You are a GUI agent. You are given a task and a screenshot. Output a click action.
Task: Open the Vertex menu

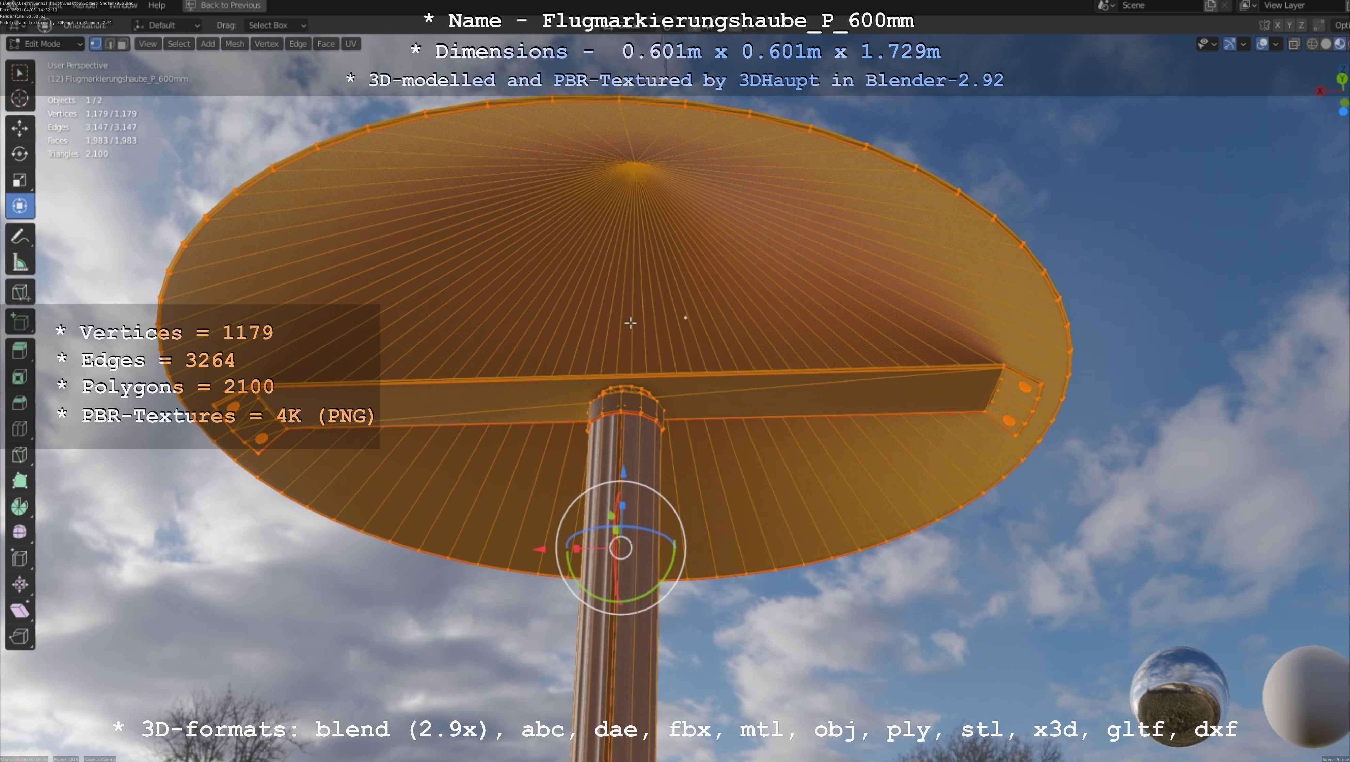point(266,44)
